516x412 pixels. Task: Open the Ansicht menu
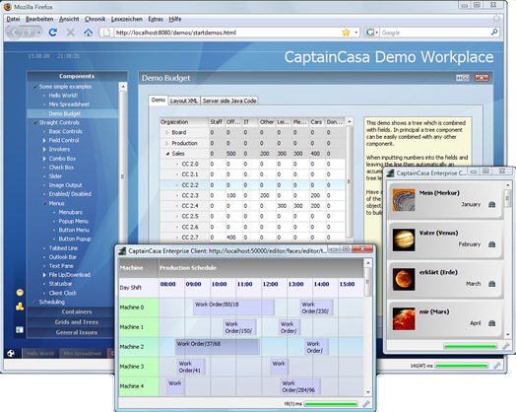[69, 19]
